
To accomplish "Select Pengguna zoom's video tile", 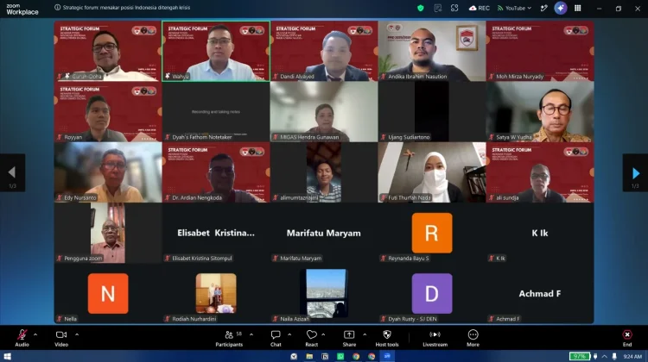I will 108,233.
